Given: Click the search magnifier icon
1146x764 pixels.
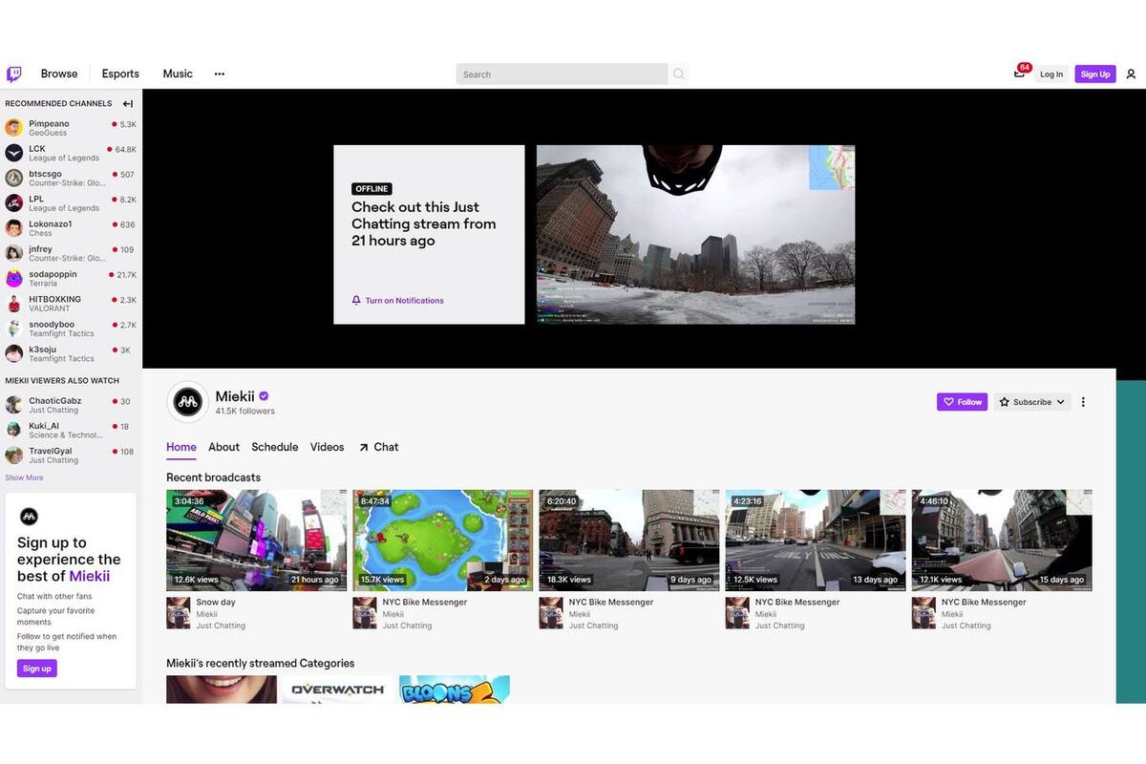Looking at the screenshot, I should [678, 74].
